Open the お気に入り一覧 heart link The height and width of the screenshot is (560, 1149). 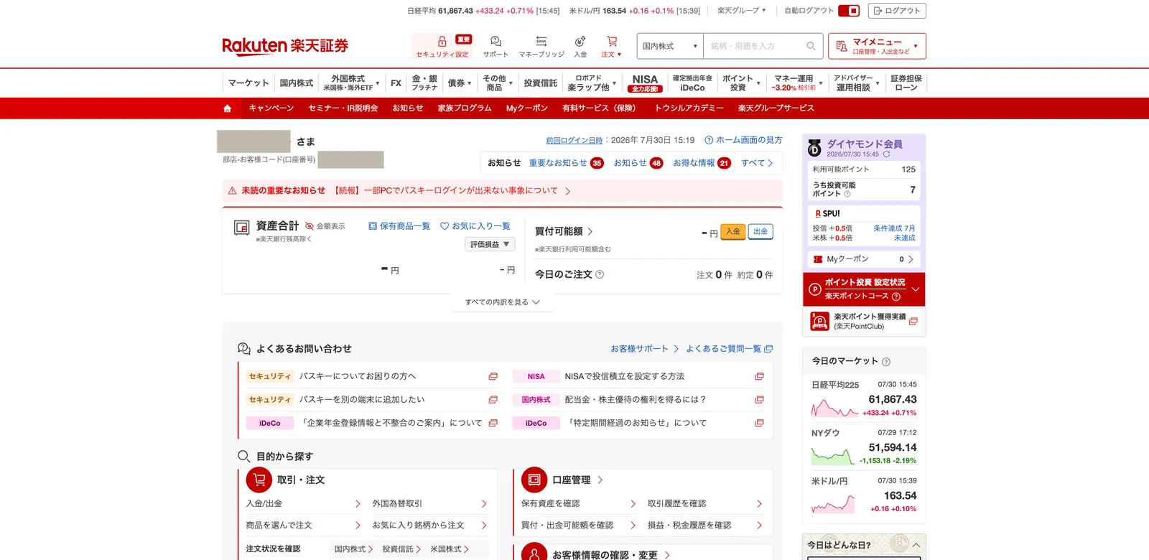tap(475, 226)
